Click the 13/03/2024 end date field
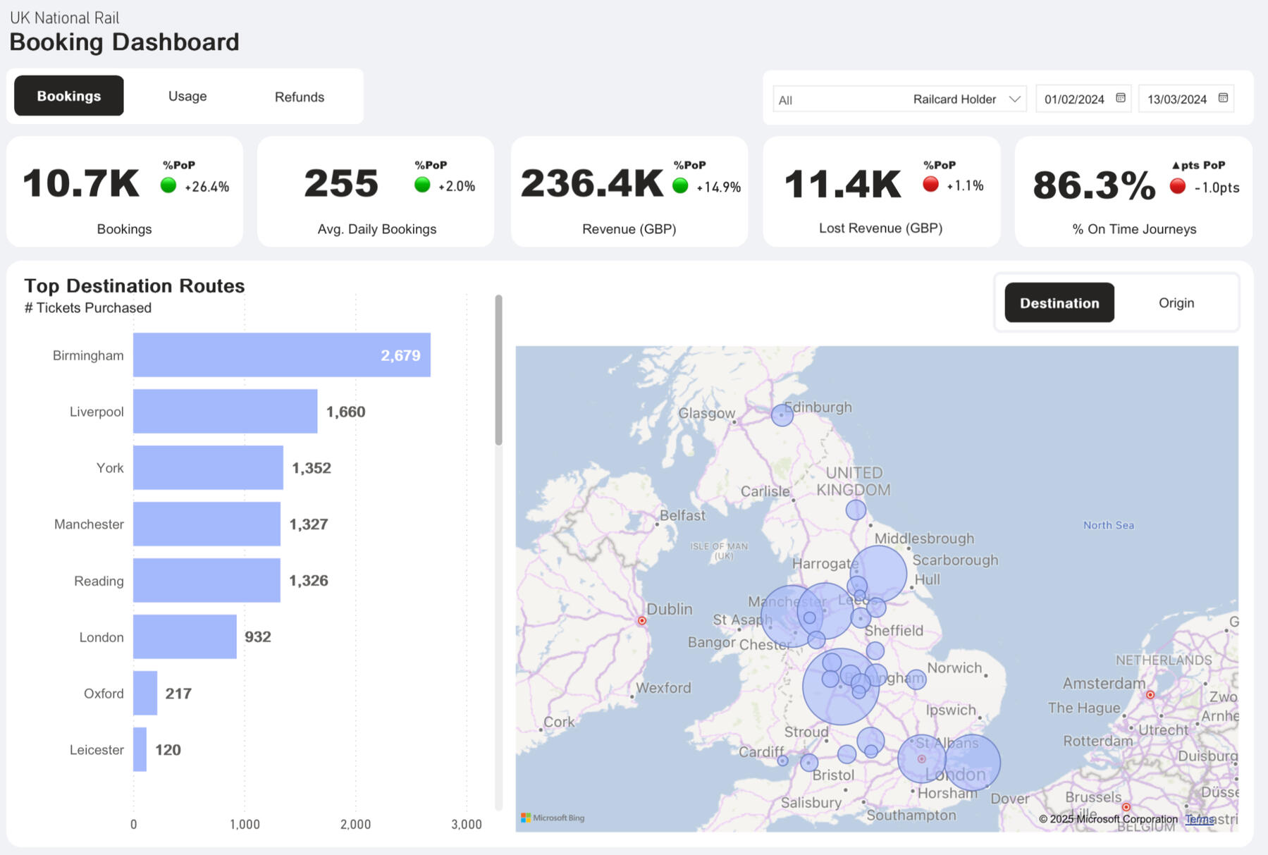This screenshot has height=855, width=1268. click(1176, 99)
